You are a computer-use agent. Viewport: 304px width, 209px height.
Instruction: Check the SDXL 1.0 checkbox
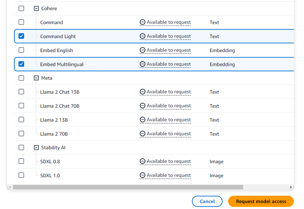[21, 175]
